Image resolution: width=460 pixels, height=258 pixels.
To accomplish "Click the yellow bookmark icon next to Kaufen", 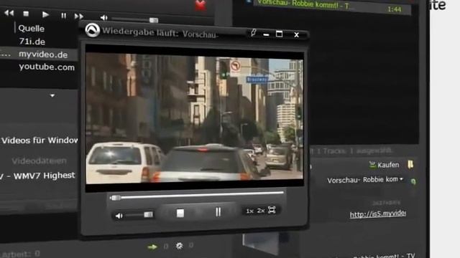I will (x=410, y=164).
